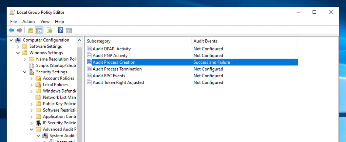Click the Audit RPC Events policy icon
Screen dimensions: 346x142
89,76
